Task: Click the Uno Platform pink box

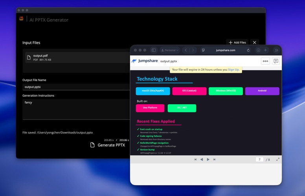Action: click(150, 108)
